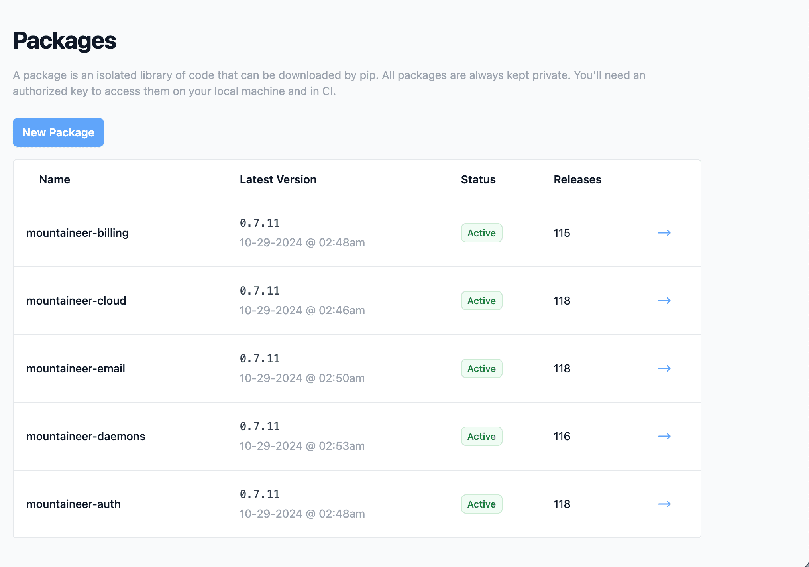This screenshot has height=567, width=809.
Task: Click timestamp 10-29-2024 @ 02:46am
Action: click(x=302, y=310)
